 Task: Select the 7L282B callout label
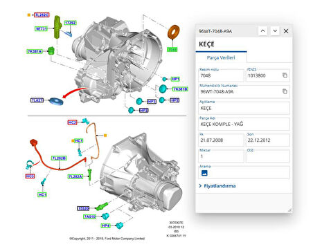click(x=59, y=158)
